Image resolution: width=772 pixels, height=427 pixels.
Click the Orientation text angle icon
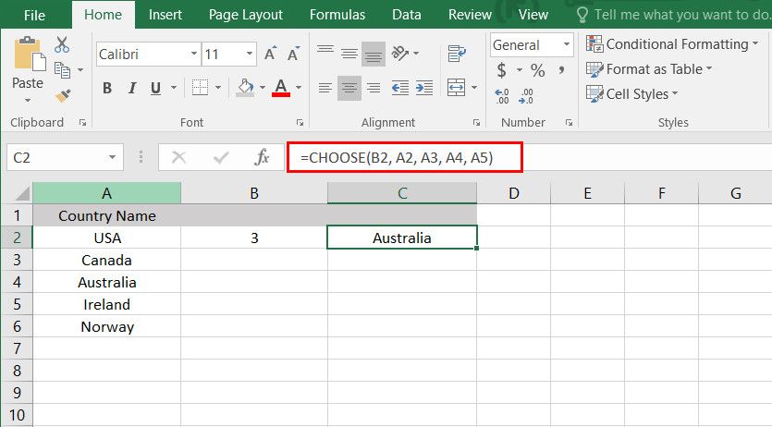coord(399,53)
